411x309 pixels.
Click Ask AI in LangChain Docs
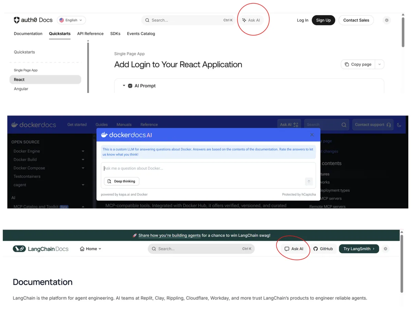coord(294,249)
